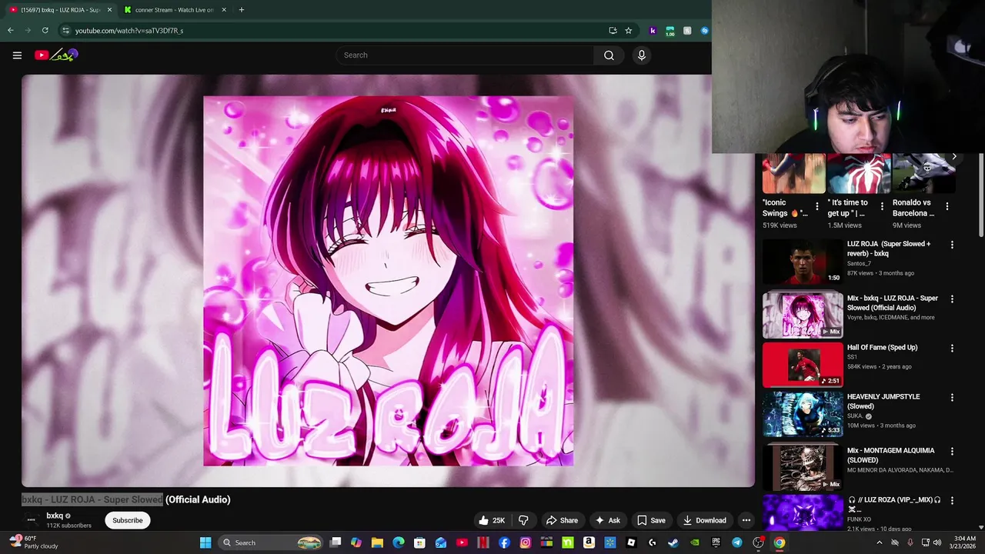This screenshot has width=985, height=554.
Task: Open the YouTube guide hamburger menu
Action: tap(17, 55)
